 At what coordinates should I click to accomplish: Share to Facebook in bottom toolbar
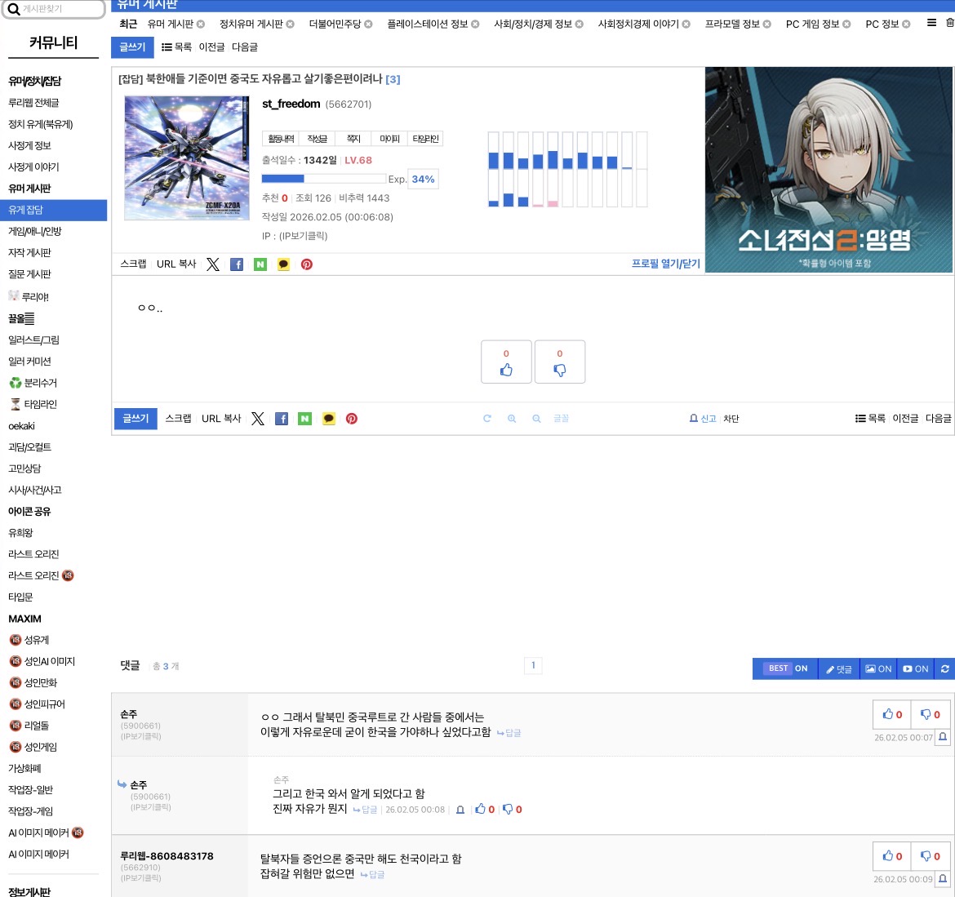282,419
